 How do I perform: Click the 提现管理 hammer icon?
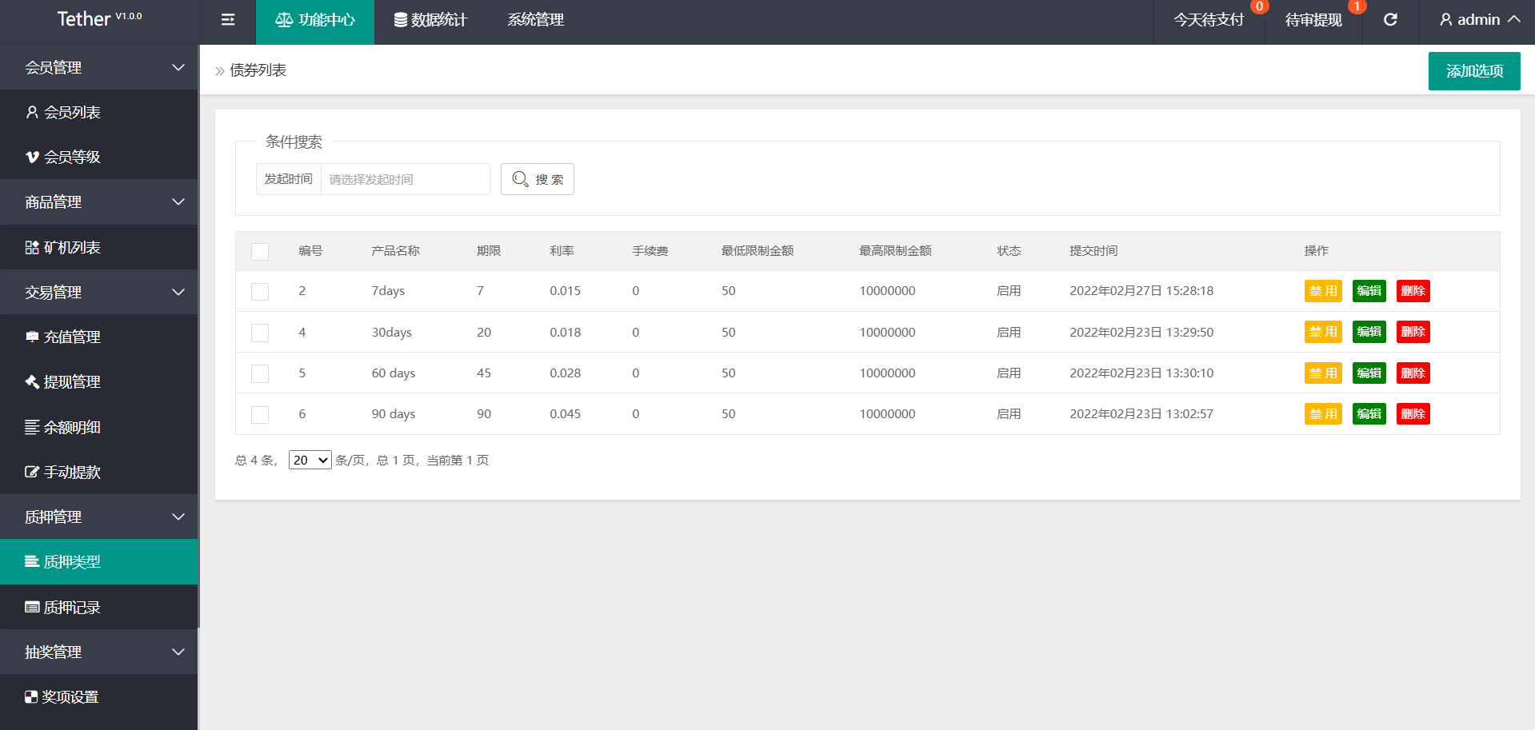tap(32, 382)
